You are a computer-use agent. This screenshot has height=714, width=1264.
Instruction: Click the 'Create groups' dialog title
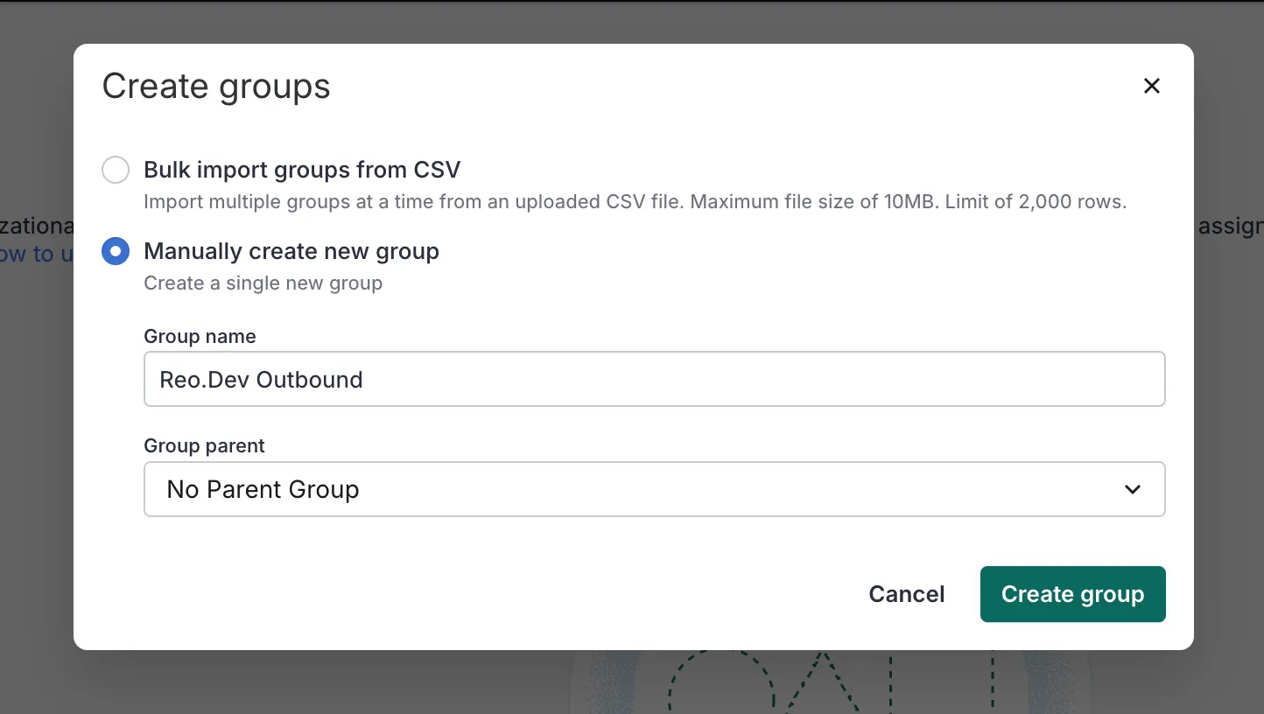[216, 87]
